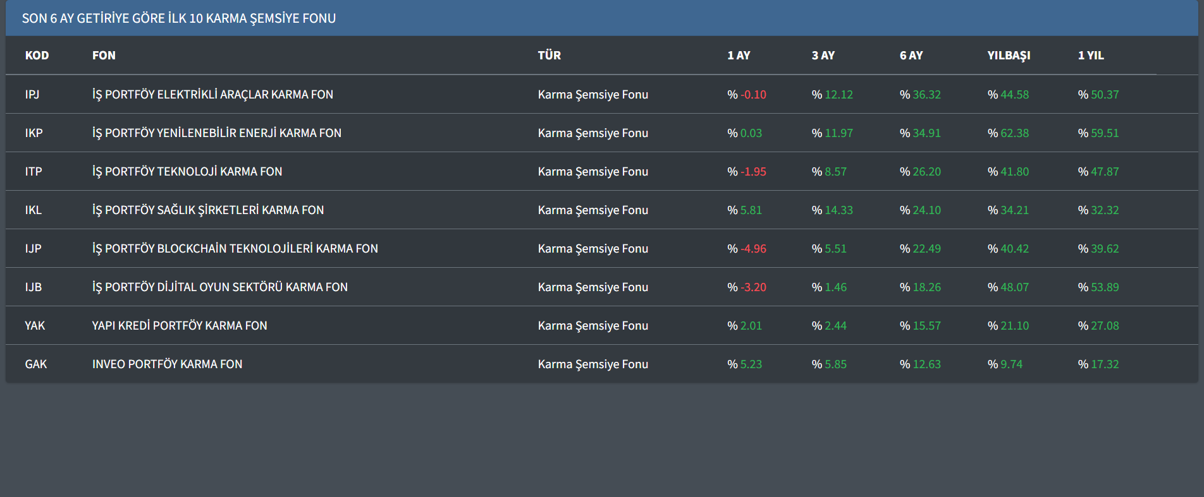Sort funds by 1 YIL return

click(1090, 56)
